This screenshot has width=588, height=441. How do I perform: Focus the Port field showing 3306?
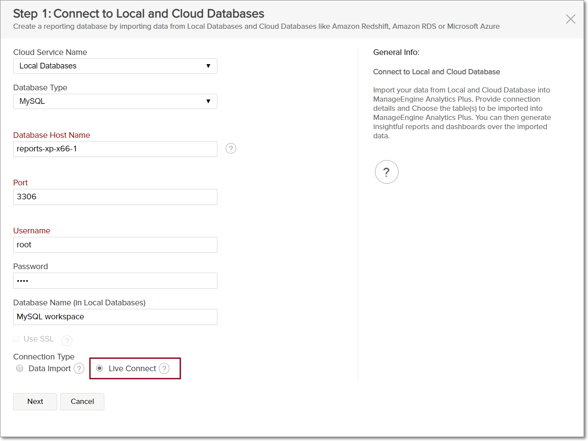[115, 197]
